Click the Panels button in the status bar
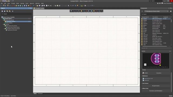Viewport: 173px width, 97px height. (x=171, y=96)
